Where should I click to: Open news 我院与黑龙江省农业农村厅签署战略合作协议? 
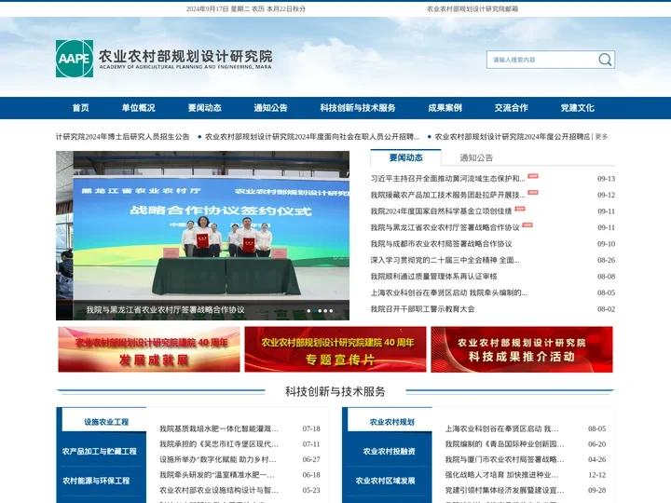pyautogui.click(x=445, y=227)
